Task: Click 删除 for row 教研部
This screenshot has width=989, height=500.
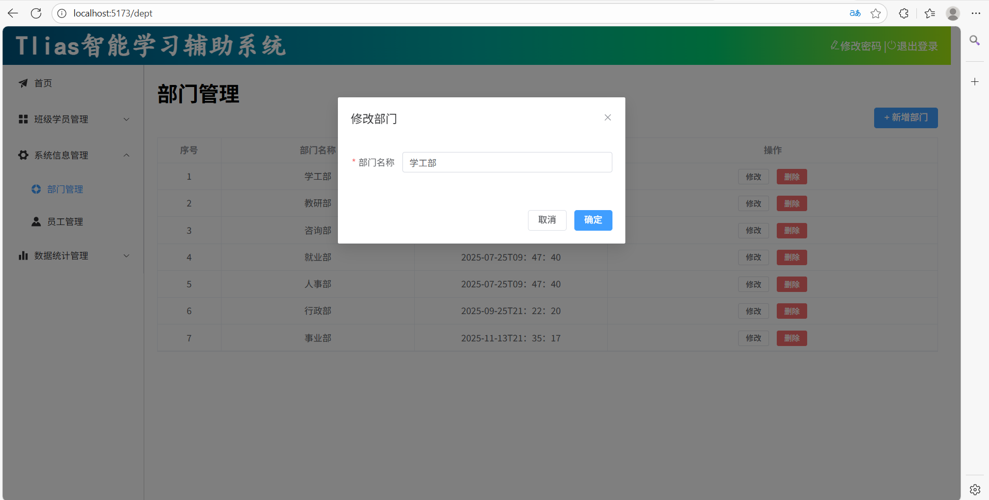Action: (792, 203)
